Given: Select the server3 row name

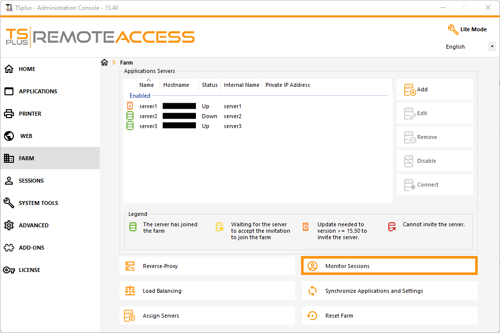Looking at the screenshot, I should (148, 126).
